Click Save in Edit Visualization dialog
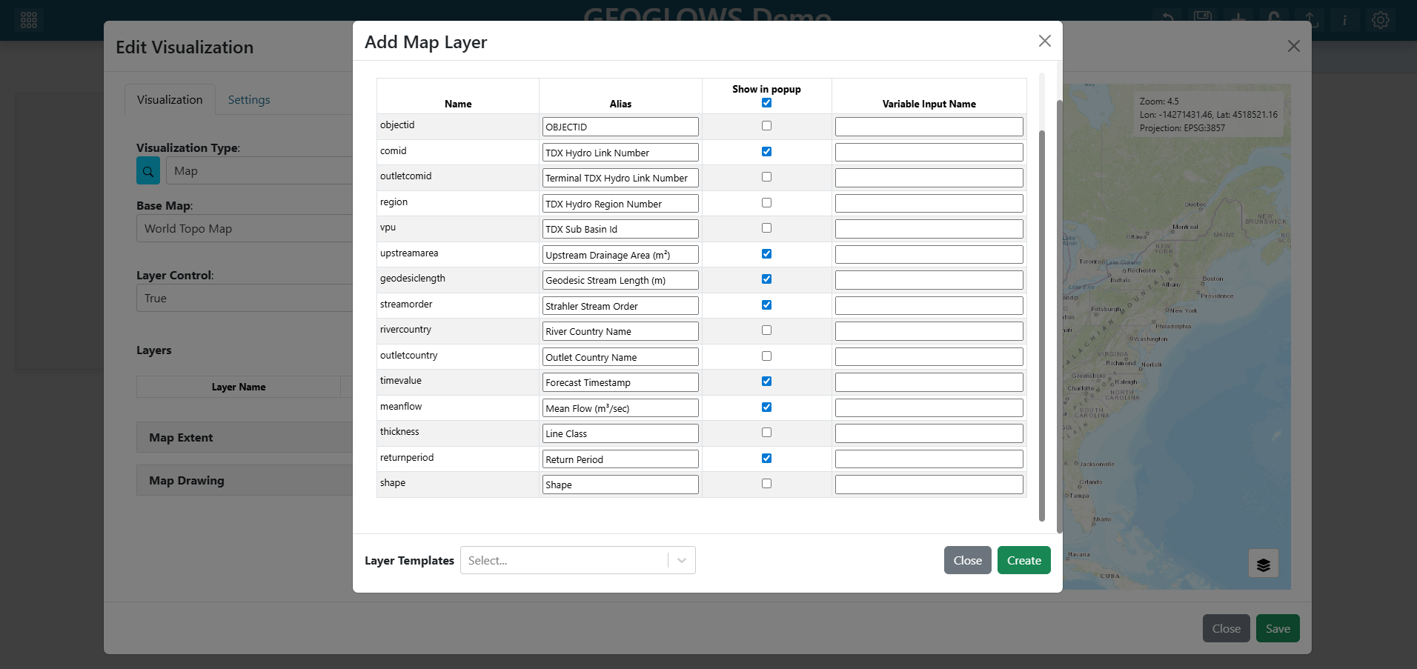Viewport: 1417px width, 669px height. 1278,628
